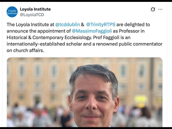Open the Loyola Institute display name
Viewport: 172px width, 129px height.
(x=35, y=9)
